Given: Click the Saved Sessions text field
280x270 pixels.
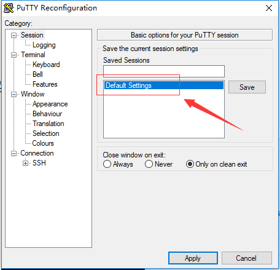Looking at the screenshot, I should tap(164, 71).
